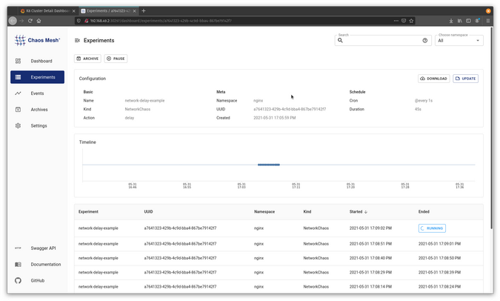Click the browser forward button
The height and width of the screenshot is (301, 500).
pyautogui.click(x=21, y=21)
